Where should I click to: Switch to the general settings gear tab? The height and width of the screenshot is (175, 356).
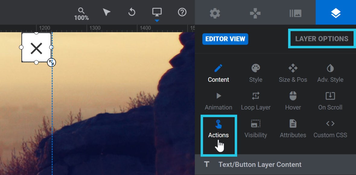click(x=215, y=13)
